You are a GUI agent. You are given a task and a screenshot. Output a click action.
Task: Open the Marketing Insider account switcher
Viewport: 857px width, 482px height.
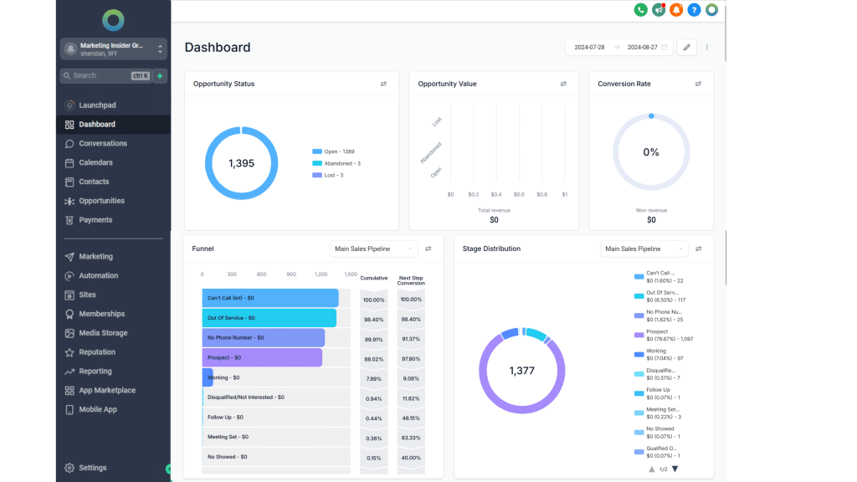coord(113,49)
